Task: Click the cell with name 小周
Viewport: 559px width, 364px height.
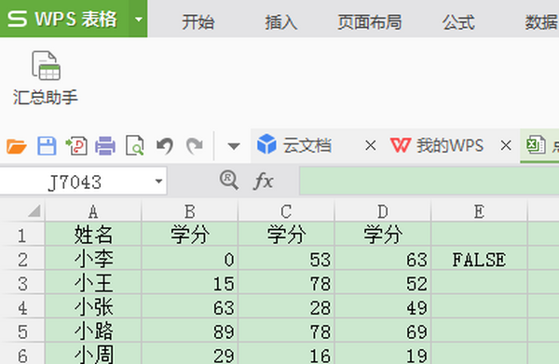Action: [x=93, y=354]
